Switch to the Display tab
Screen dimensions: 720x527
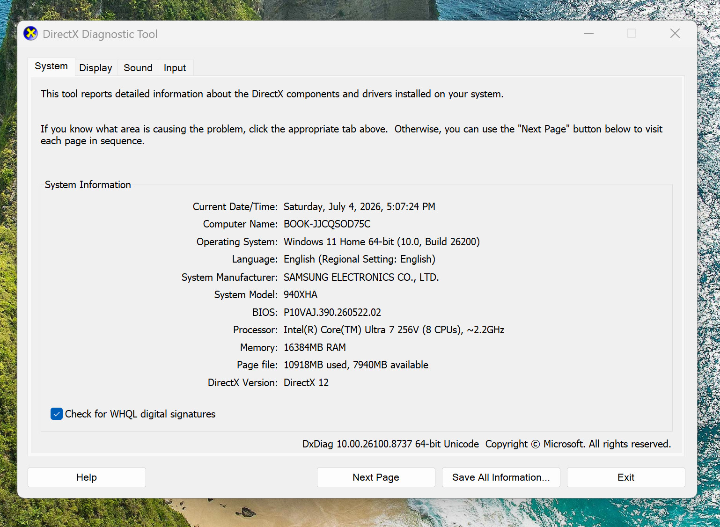(x=96, y=68)
